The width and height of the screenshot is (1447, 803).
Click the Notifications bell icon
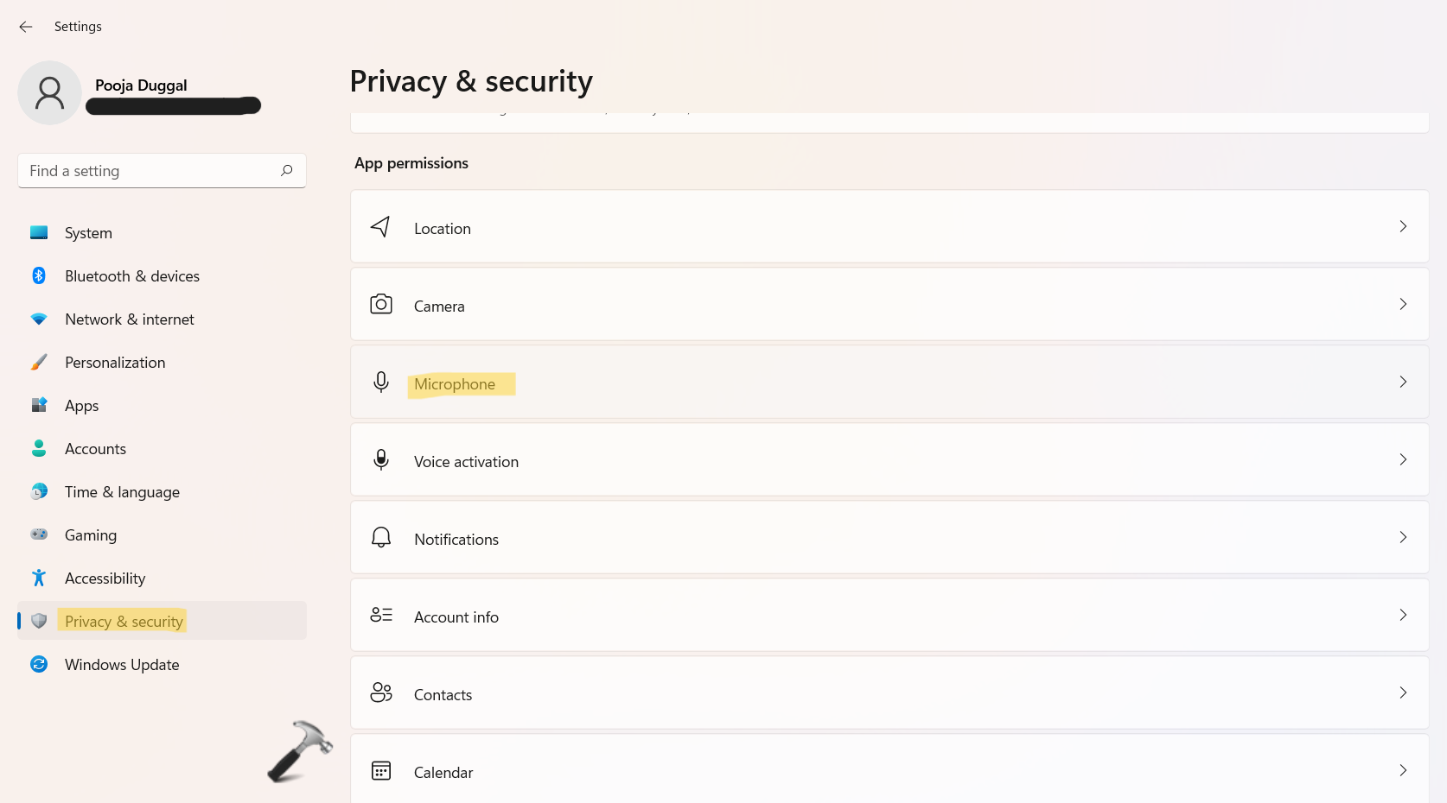(381, 538)
